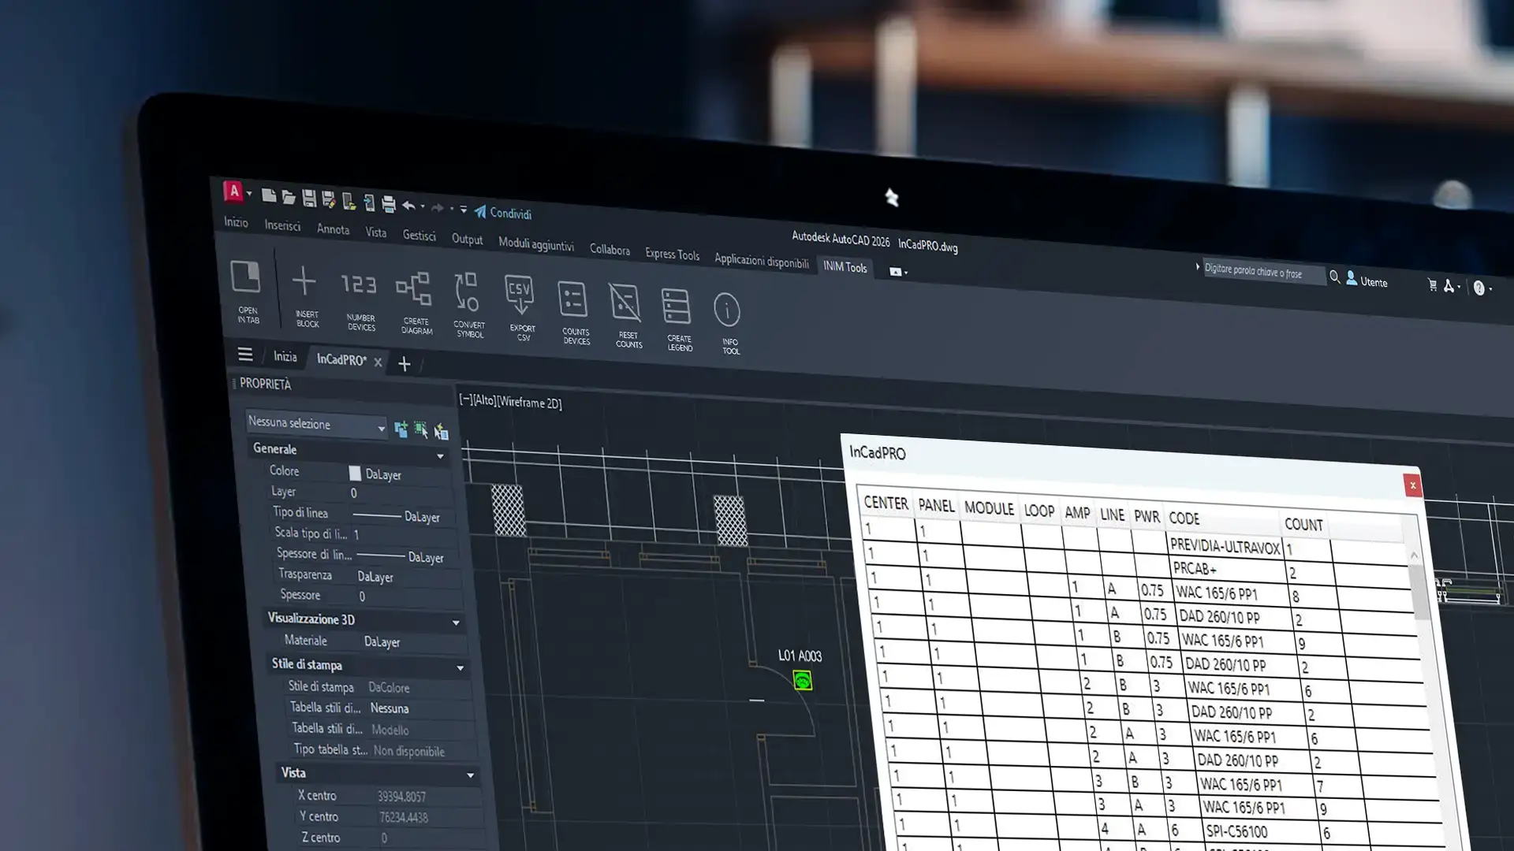Click the CENTER column header in InCadPRO
Viewport: 1514px width, 851px height.
[x=886, y=503]
